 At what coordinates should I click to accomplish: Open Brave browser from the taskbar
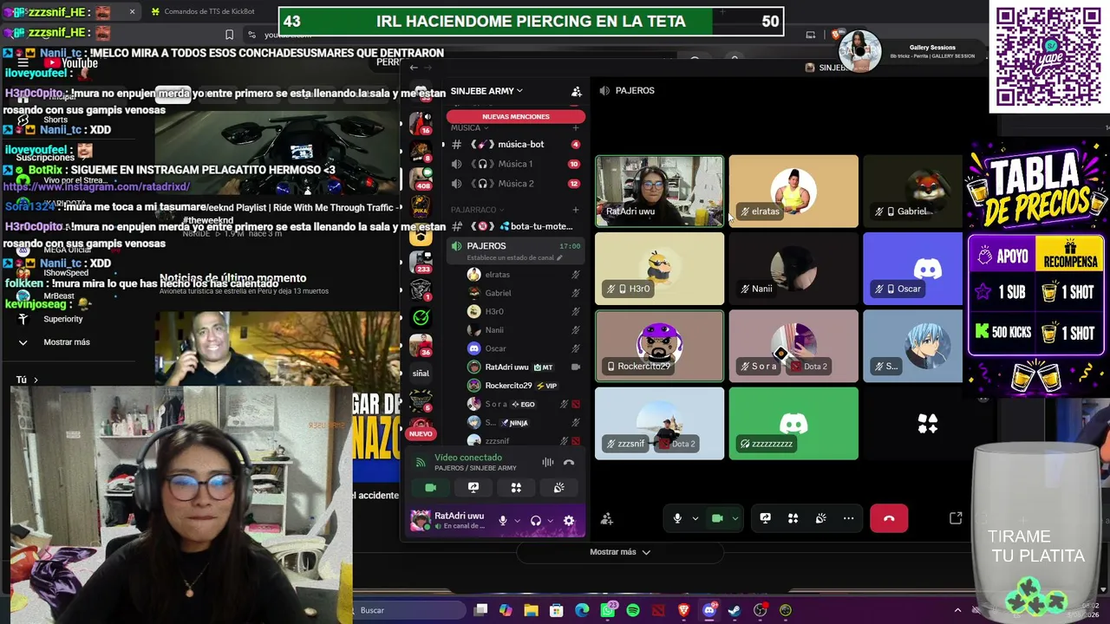tap(684, 610)
